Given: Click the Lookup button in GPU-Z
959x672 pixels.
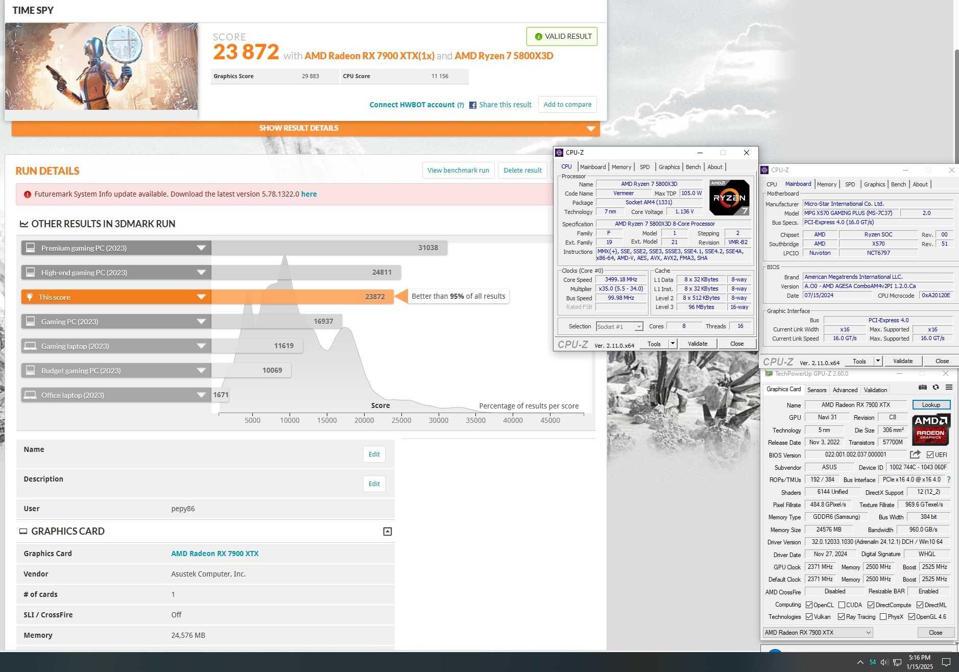Looking at the screenshot, I should click(x=931, y=405).
